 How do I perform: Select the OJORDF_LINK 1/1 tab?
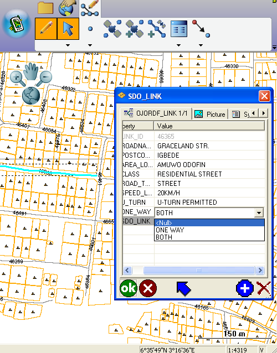tap(156, 113)
